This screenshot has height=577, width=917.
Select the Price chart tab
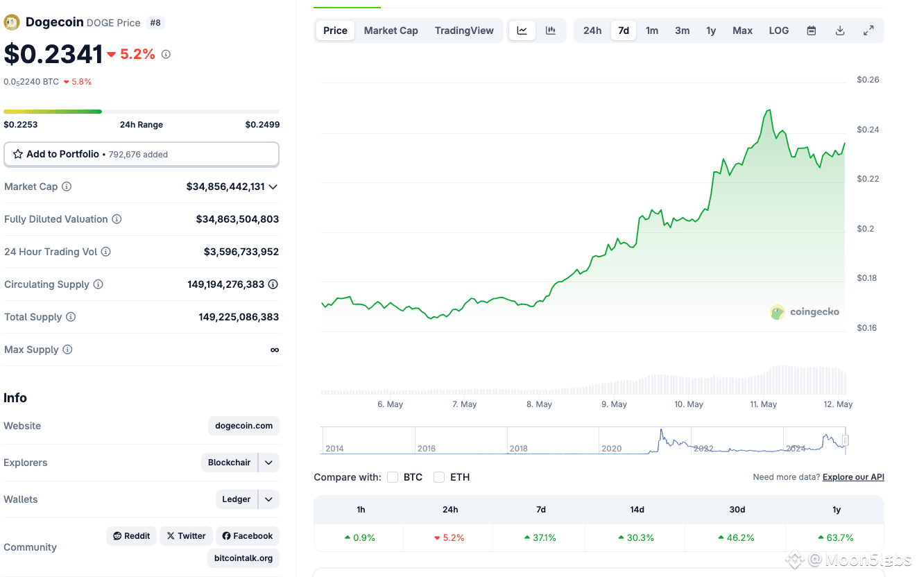336,31
